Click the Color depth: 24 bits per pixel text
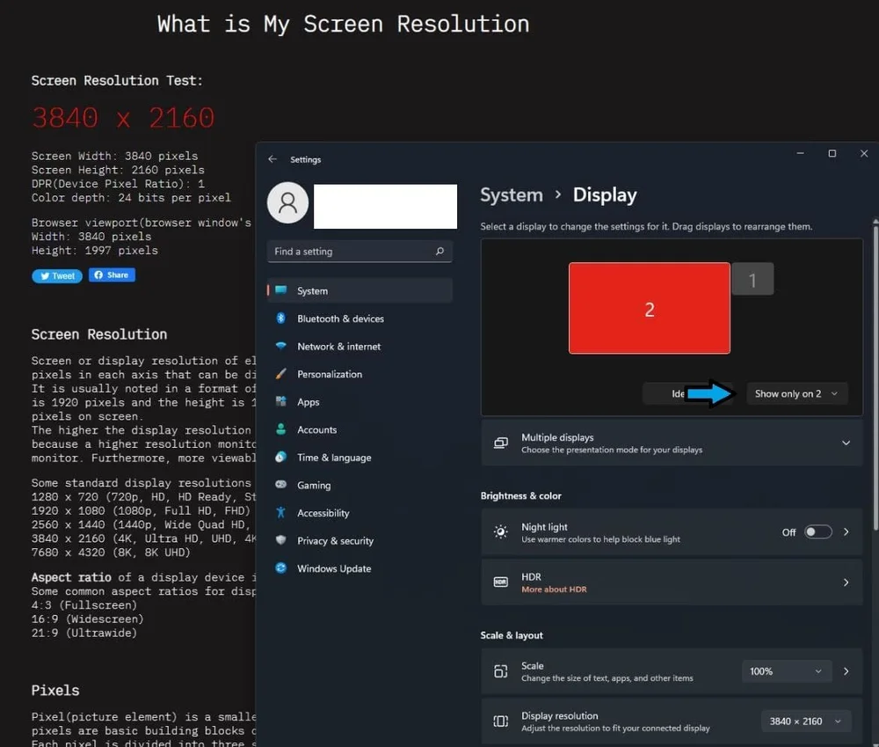The width and height of the screenshot is (879, 747). [x=131, y=198]
